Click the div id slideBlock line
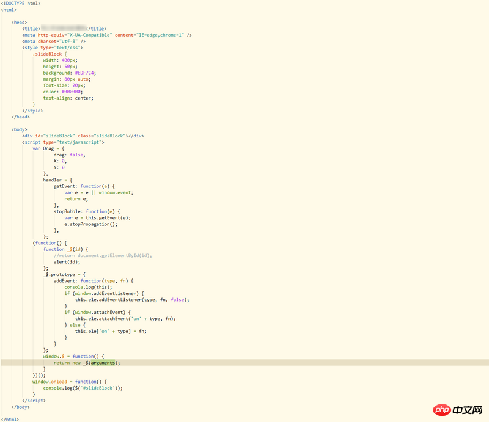This screenshot has width=489, height=422. point(83,136)
